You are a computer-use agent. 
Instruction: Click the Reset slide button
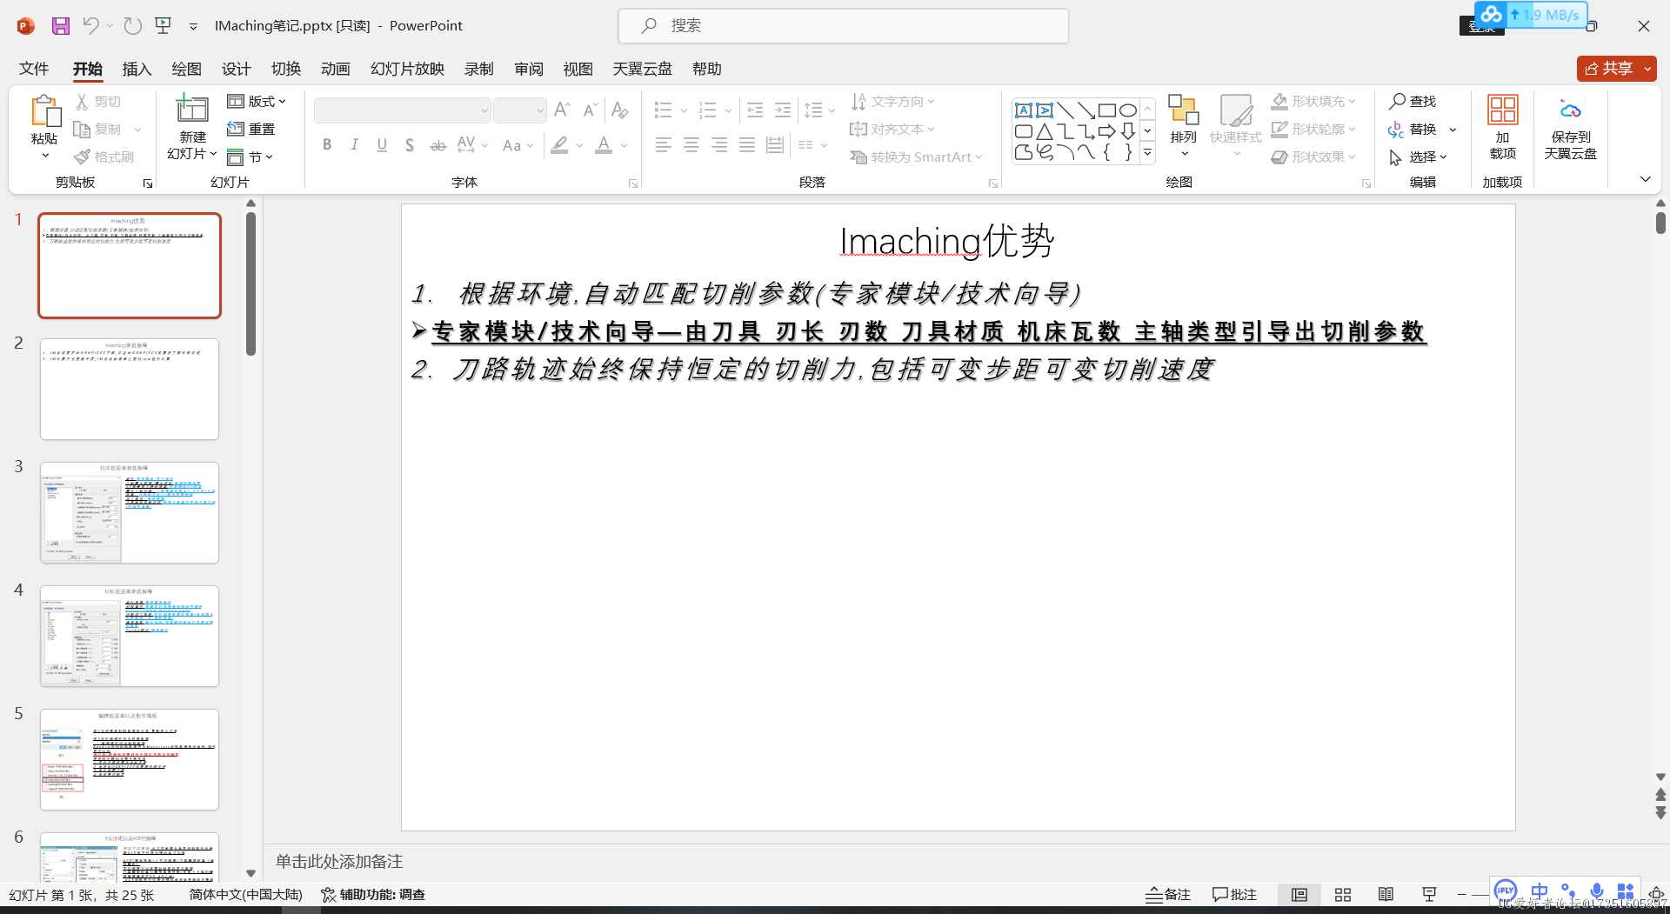[x=251, y=130]
